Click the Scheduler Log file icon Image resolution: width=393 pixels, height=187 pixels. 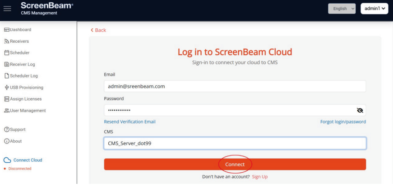(x=7, y=76)
